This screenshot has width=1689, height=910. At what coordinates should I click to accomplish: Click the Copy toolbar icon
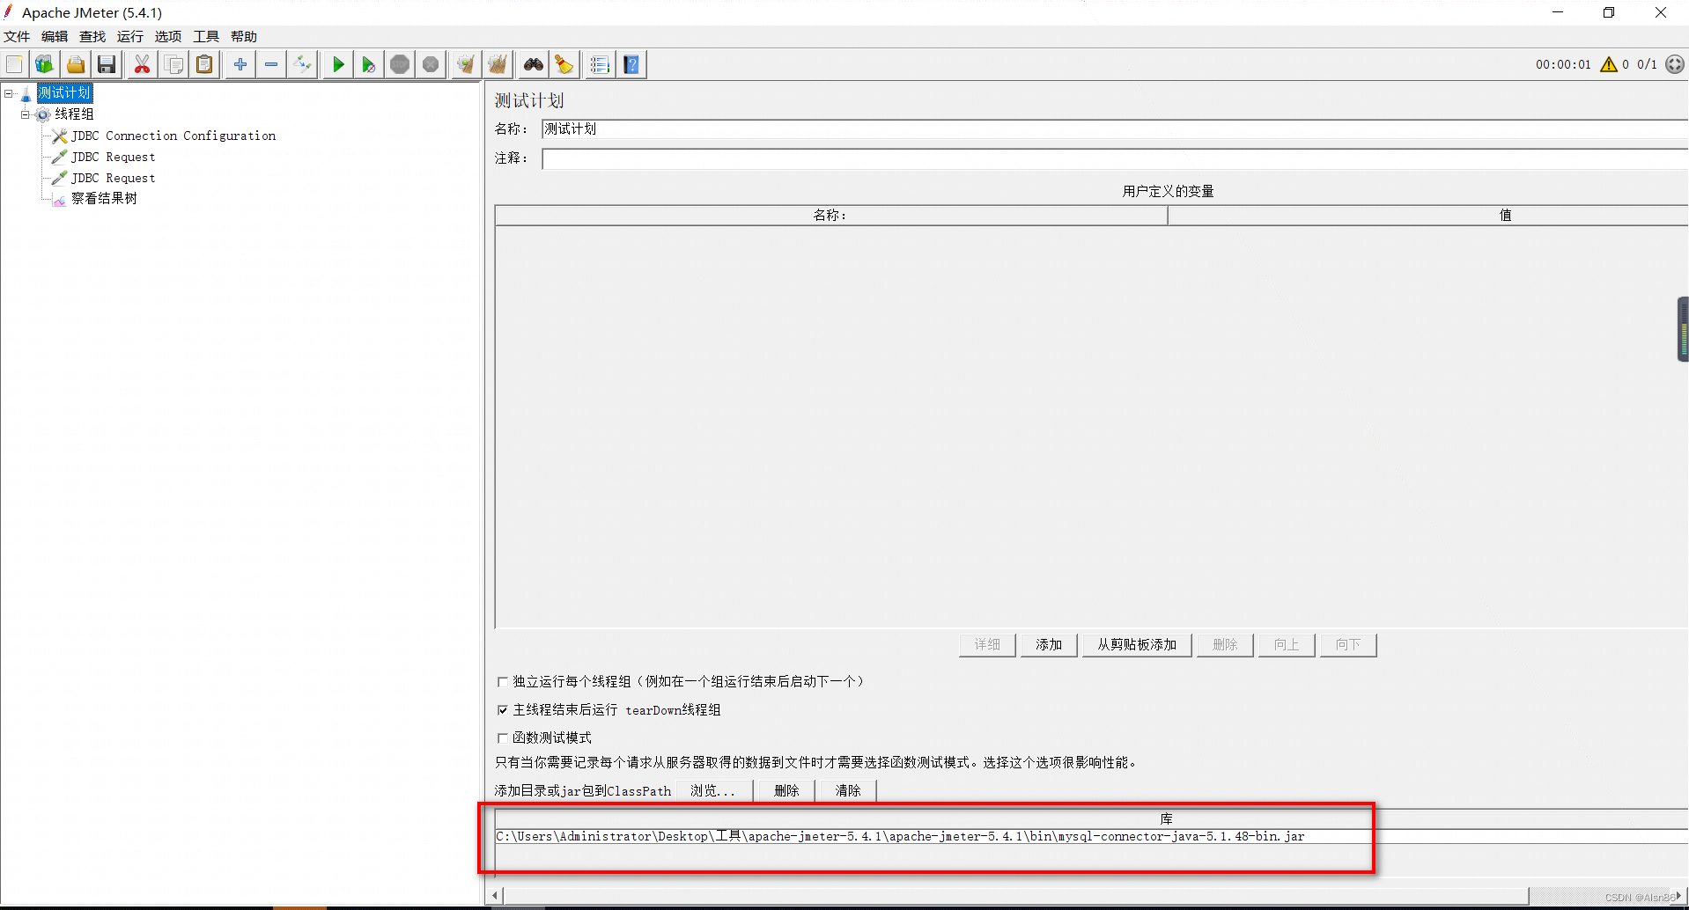tap(173, 64)
